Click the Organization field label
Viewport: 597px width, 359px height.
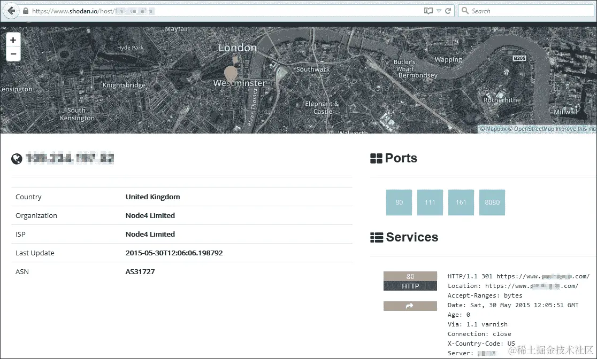(x=36, y=215)
